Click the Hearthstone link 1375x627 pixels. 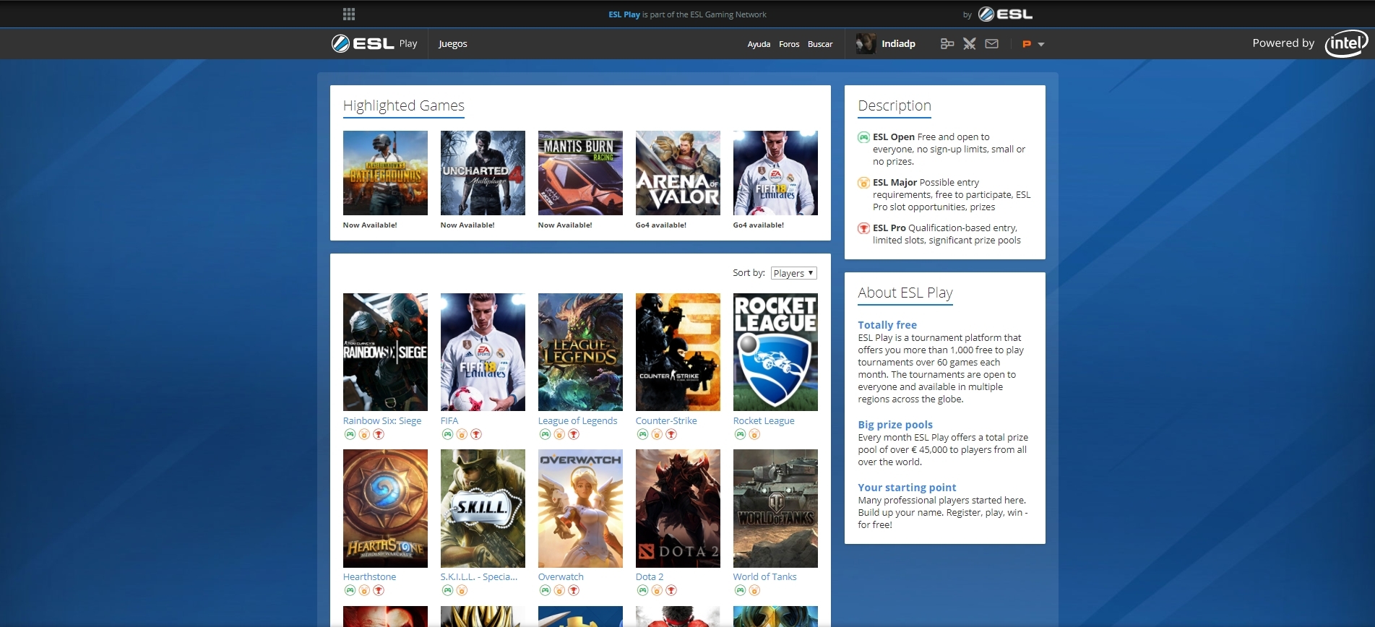pyautogui.click(x=369, y=576)
